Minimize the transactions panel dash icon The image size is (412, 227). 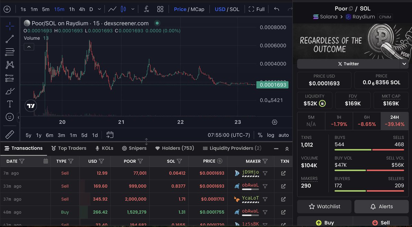click(276, 149)
